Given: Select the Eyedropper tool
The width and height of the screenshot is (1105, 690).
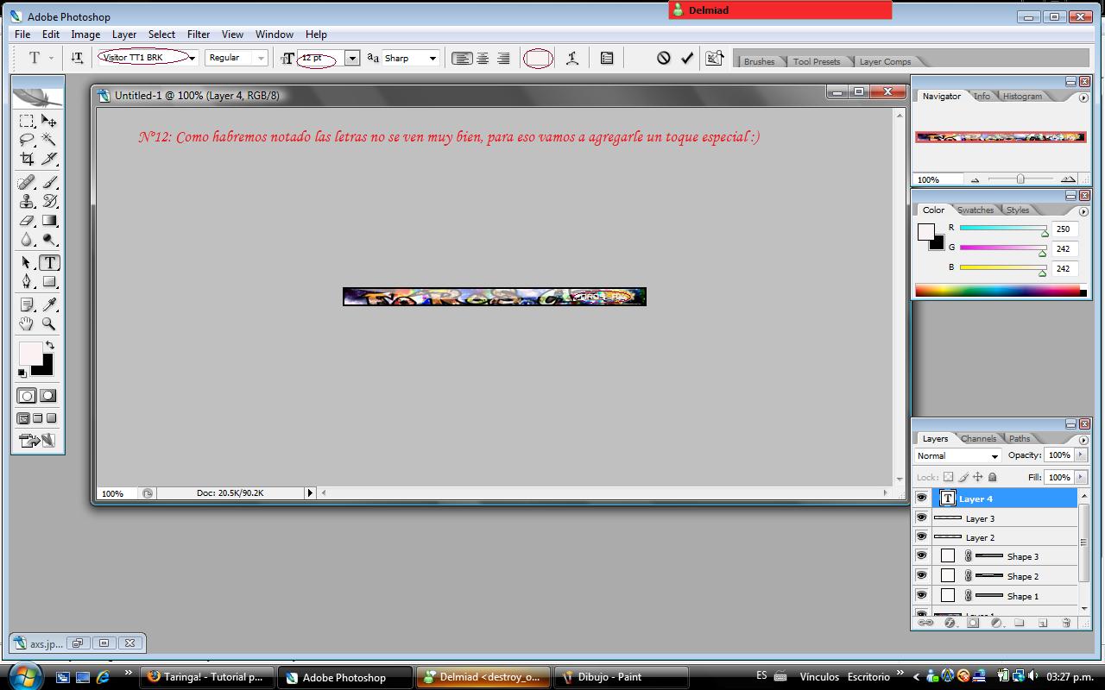Looking at the screenshot, I should 49,304.
